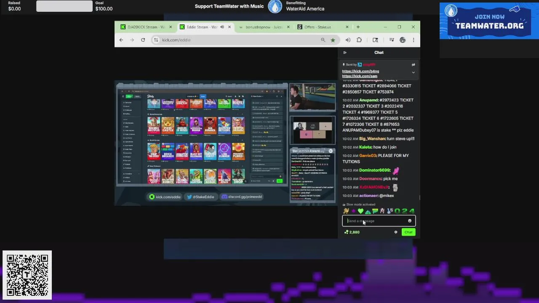
Task: Open the browser extensions puzzle icon
Action: [x=359, y=40]
